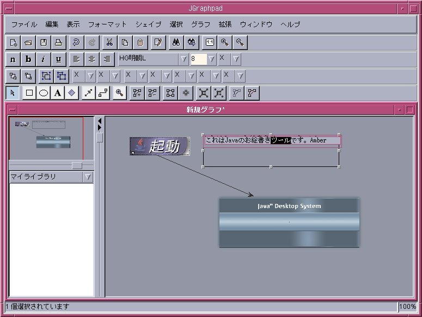Undo the last action with the Undo icon
Viewport: 422px width, 317px height.
pos(76,42)
